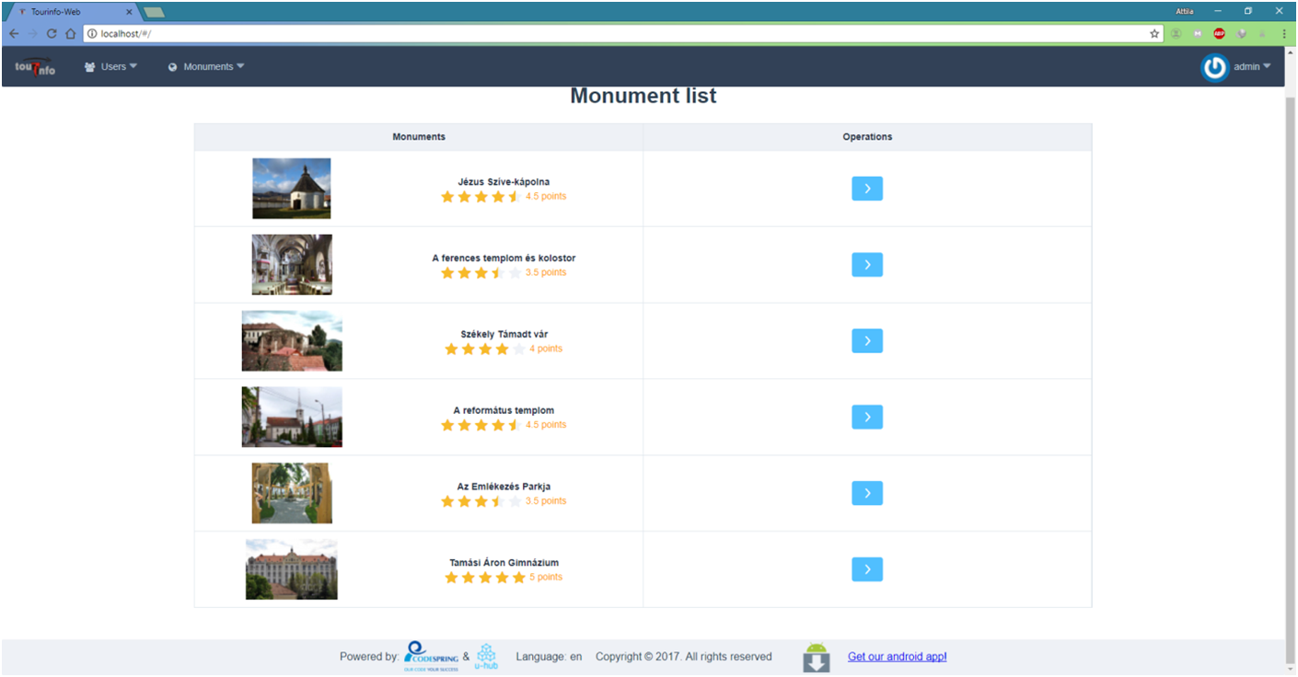1298x677 pixels.
Task: Bookmark this page with the star icon
Action: (x=1154, y=33)
